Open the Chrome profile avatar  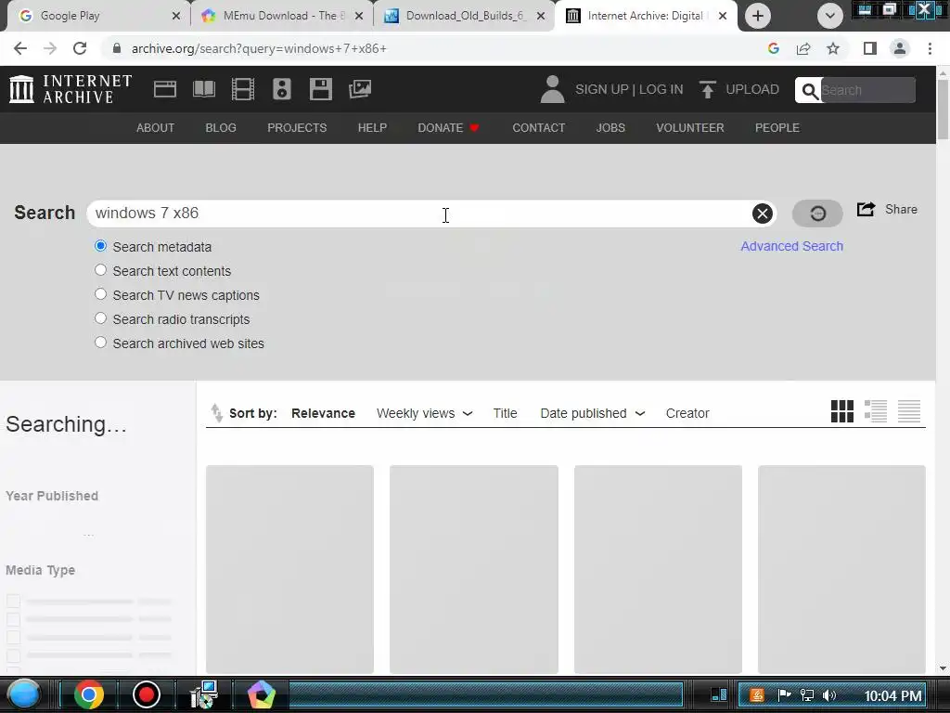coord(900,48)
